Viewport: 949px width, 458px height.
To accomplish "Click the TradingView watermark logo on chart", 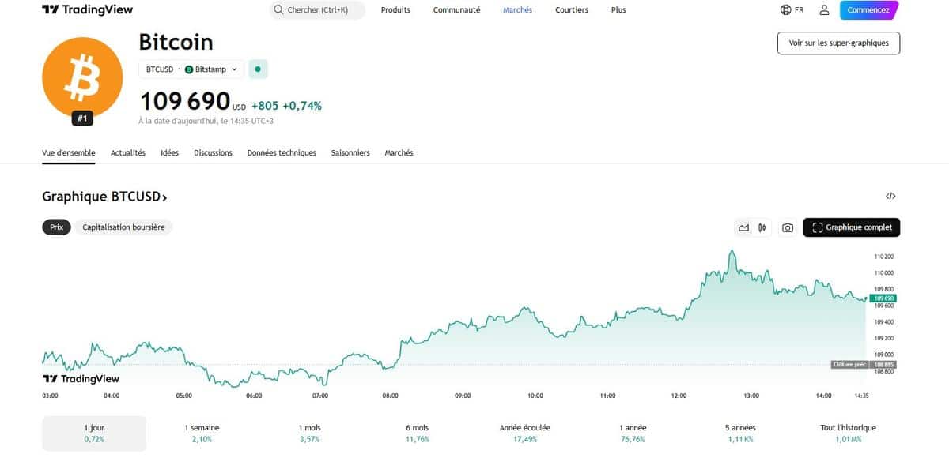I will (x=81, y=379).
